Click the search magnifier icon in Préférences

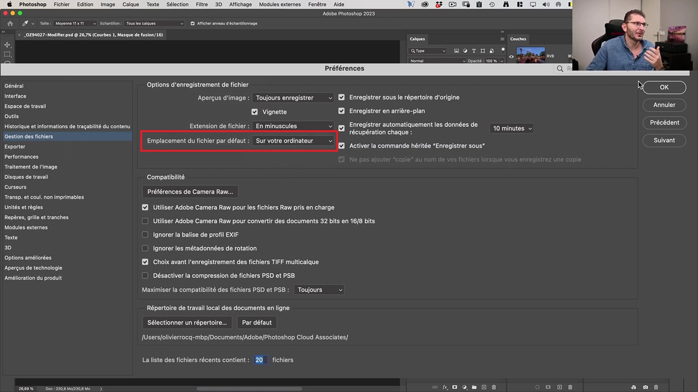coord(560,69)
